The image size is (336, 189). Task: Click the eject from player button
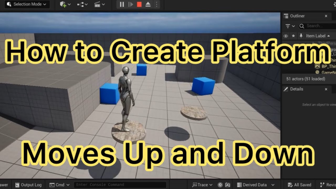(148, 4)
